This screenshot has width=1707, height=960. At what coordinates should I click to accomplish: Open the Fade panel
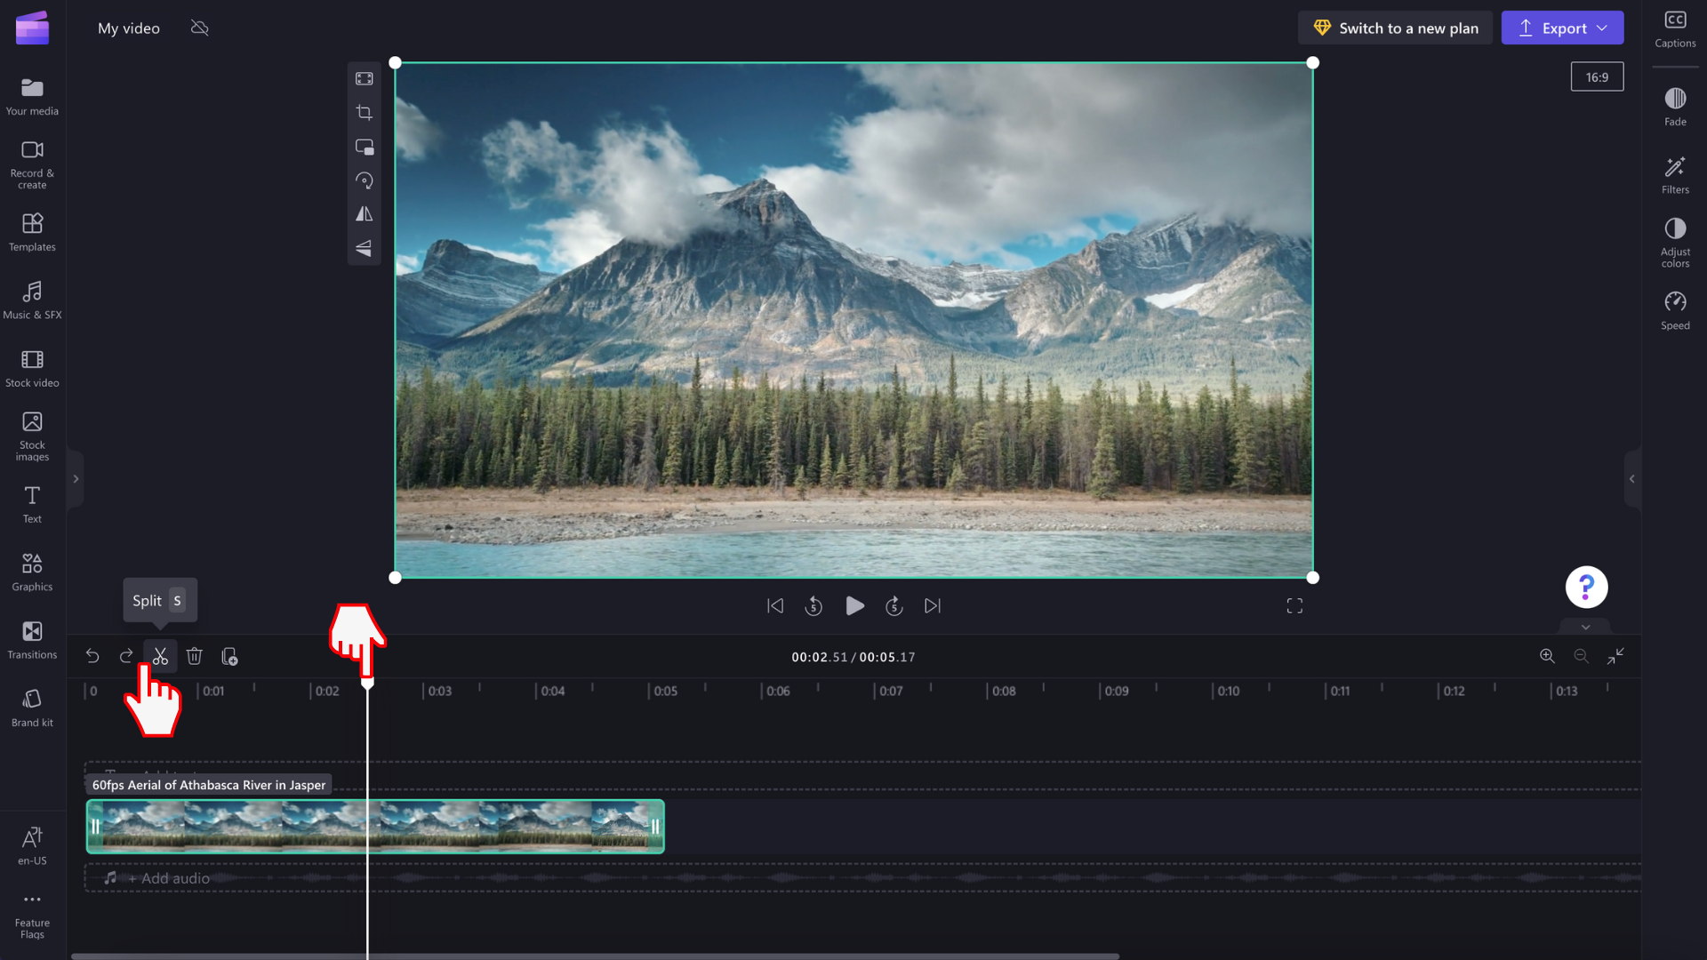(x=1675, y=107)
